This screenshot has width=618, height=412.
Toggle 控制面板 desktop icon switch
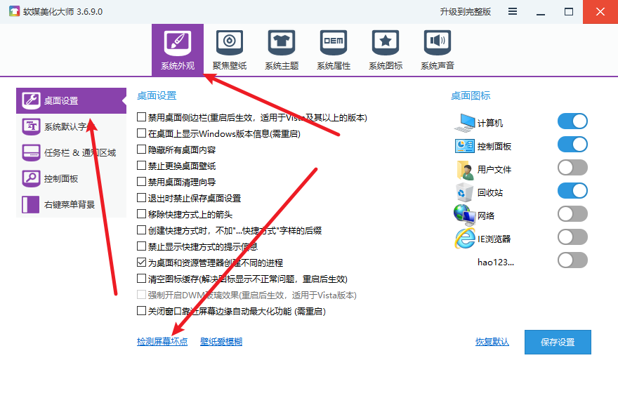[572, 145]
